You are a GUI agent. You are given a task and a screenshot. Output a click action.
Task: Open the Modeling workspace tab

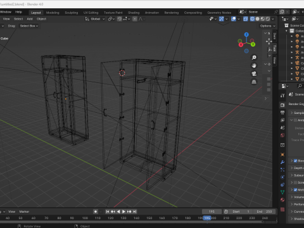(53, 13)
